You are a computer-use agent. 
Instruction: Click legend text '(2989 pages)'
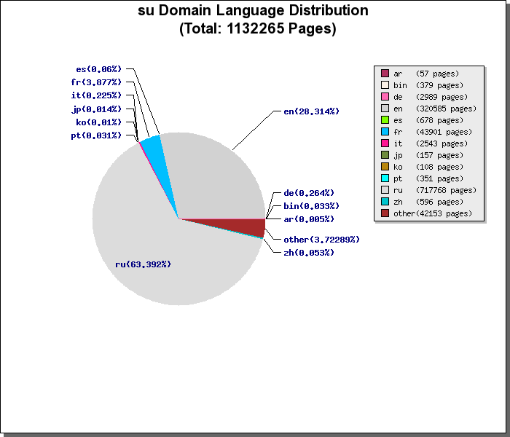[442, 97]
